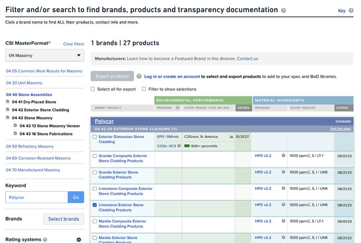This screenshot has width=361, height=243.
Task: Open 04 60 Corrosion-Resistant Masonry section
Action: click(38, 158)
